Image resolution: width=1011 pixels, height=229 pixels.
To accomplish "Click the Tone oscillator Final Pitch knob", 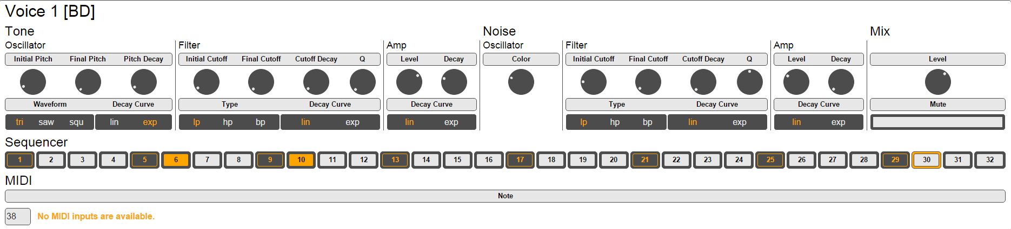I will [88, 82].
